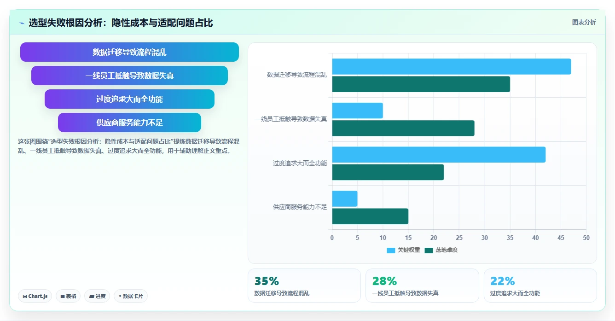Open the 22% data card

click(x=540, y=286)
